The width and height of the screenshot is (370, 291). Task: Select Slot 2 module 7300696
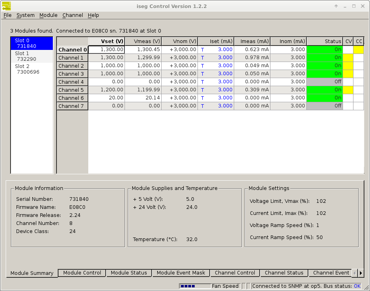pos(32,69)
